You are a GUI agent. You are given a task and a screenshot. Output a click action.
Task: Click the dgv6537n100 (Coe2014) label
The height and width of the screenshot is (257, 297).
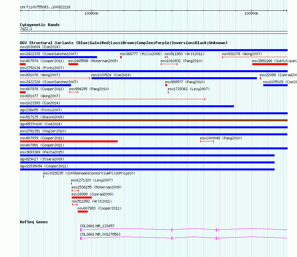(41, 124)
